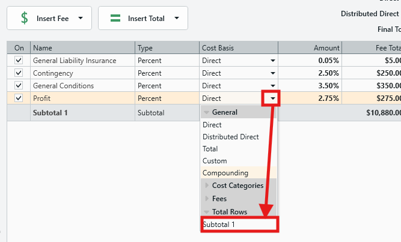Disable the General Conditions fee checkbox

tap(19, 85)
